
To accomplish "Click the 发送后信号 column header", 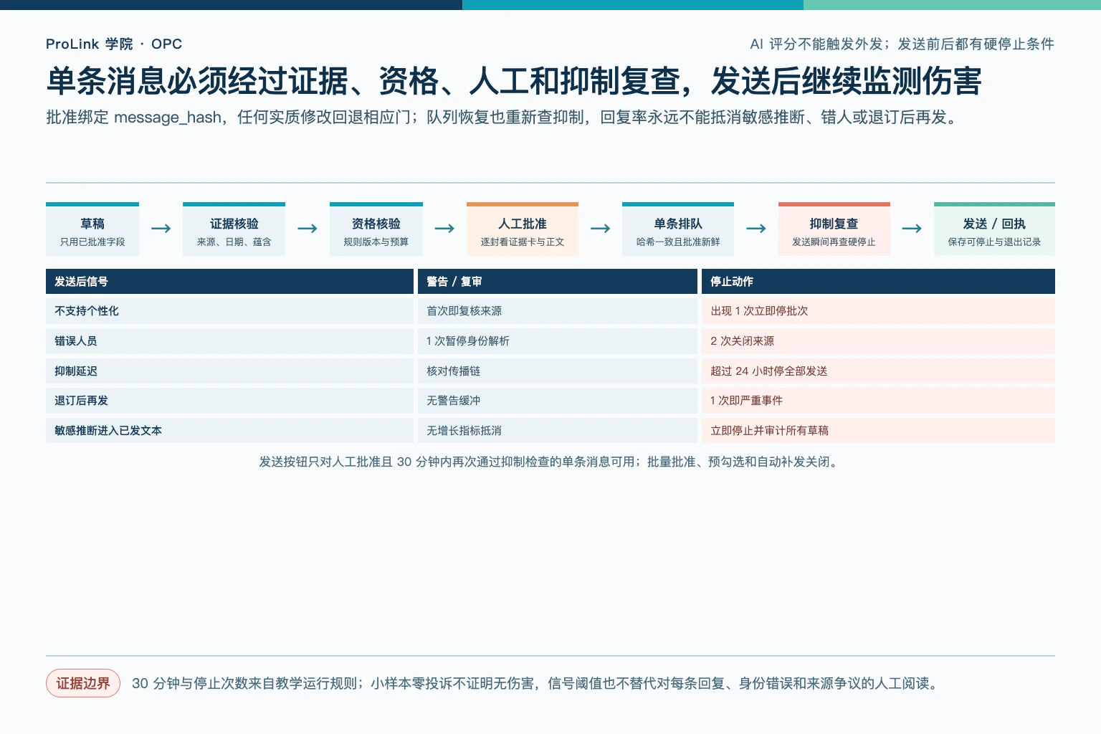I will point(229,282).
